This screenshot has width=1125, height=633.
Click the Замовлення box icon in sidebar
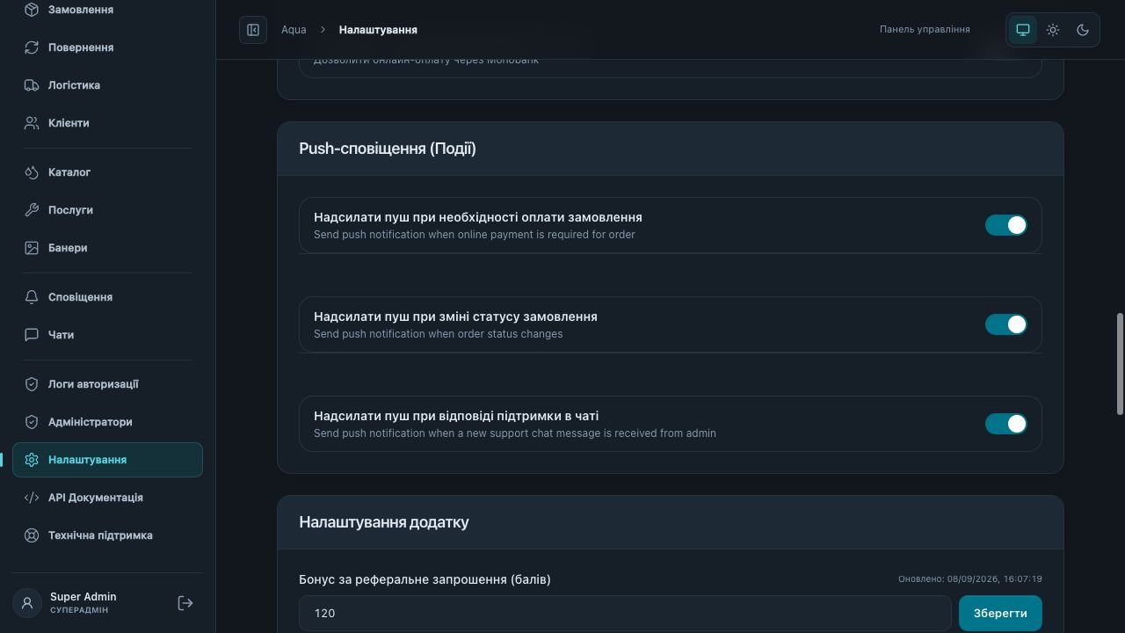(32, 10)
